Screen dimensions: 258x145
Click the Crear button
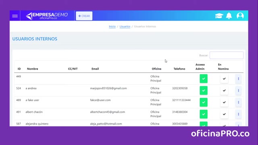[x=84, y=16]
